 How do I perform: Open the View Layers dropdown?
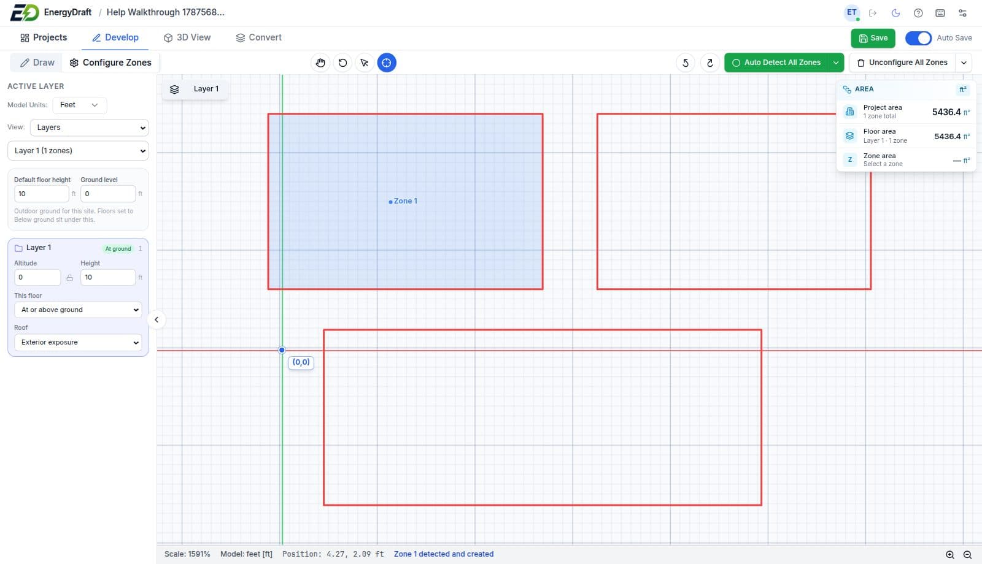click(x=90, y=128)
